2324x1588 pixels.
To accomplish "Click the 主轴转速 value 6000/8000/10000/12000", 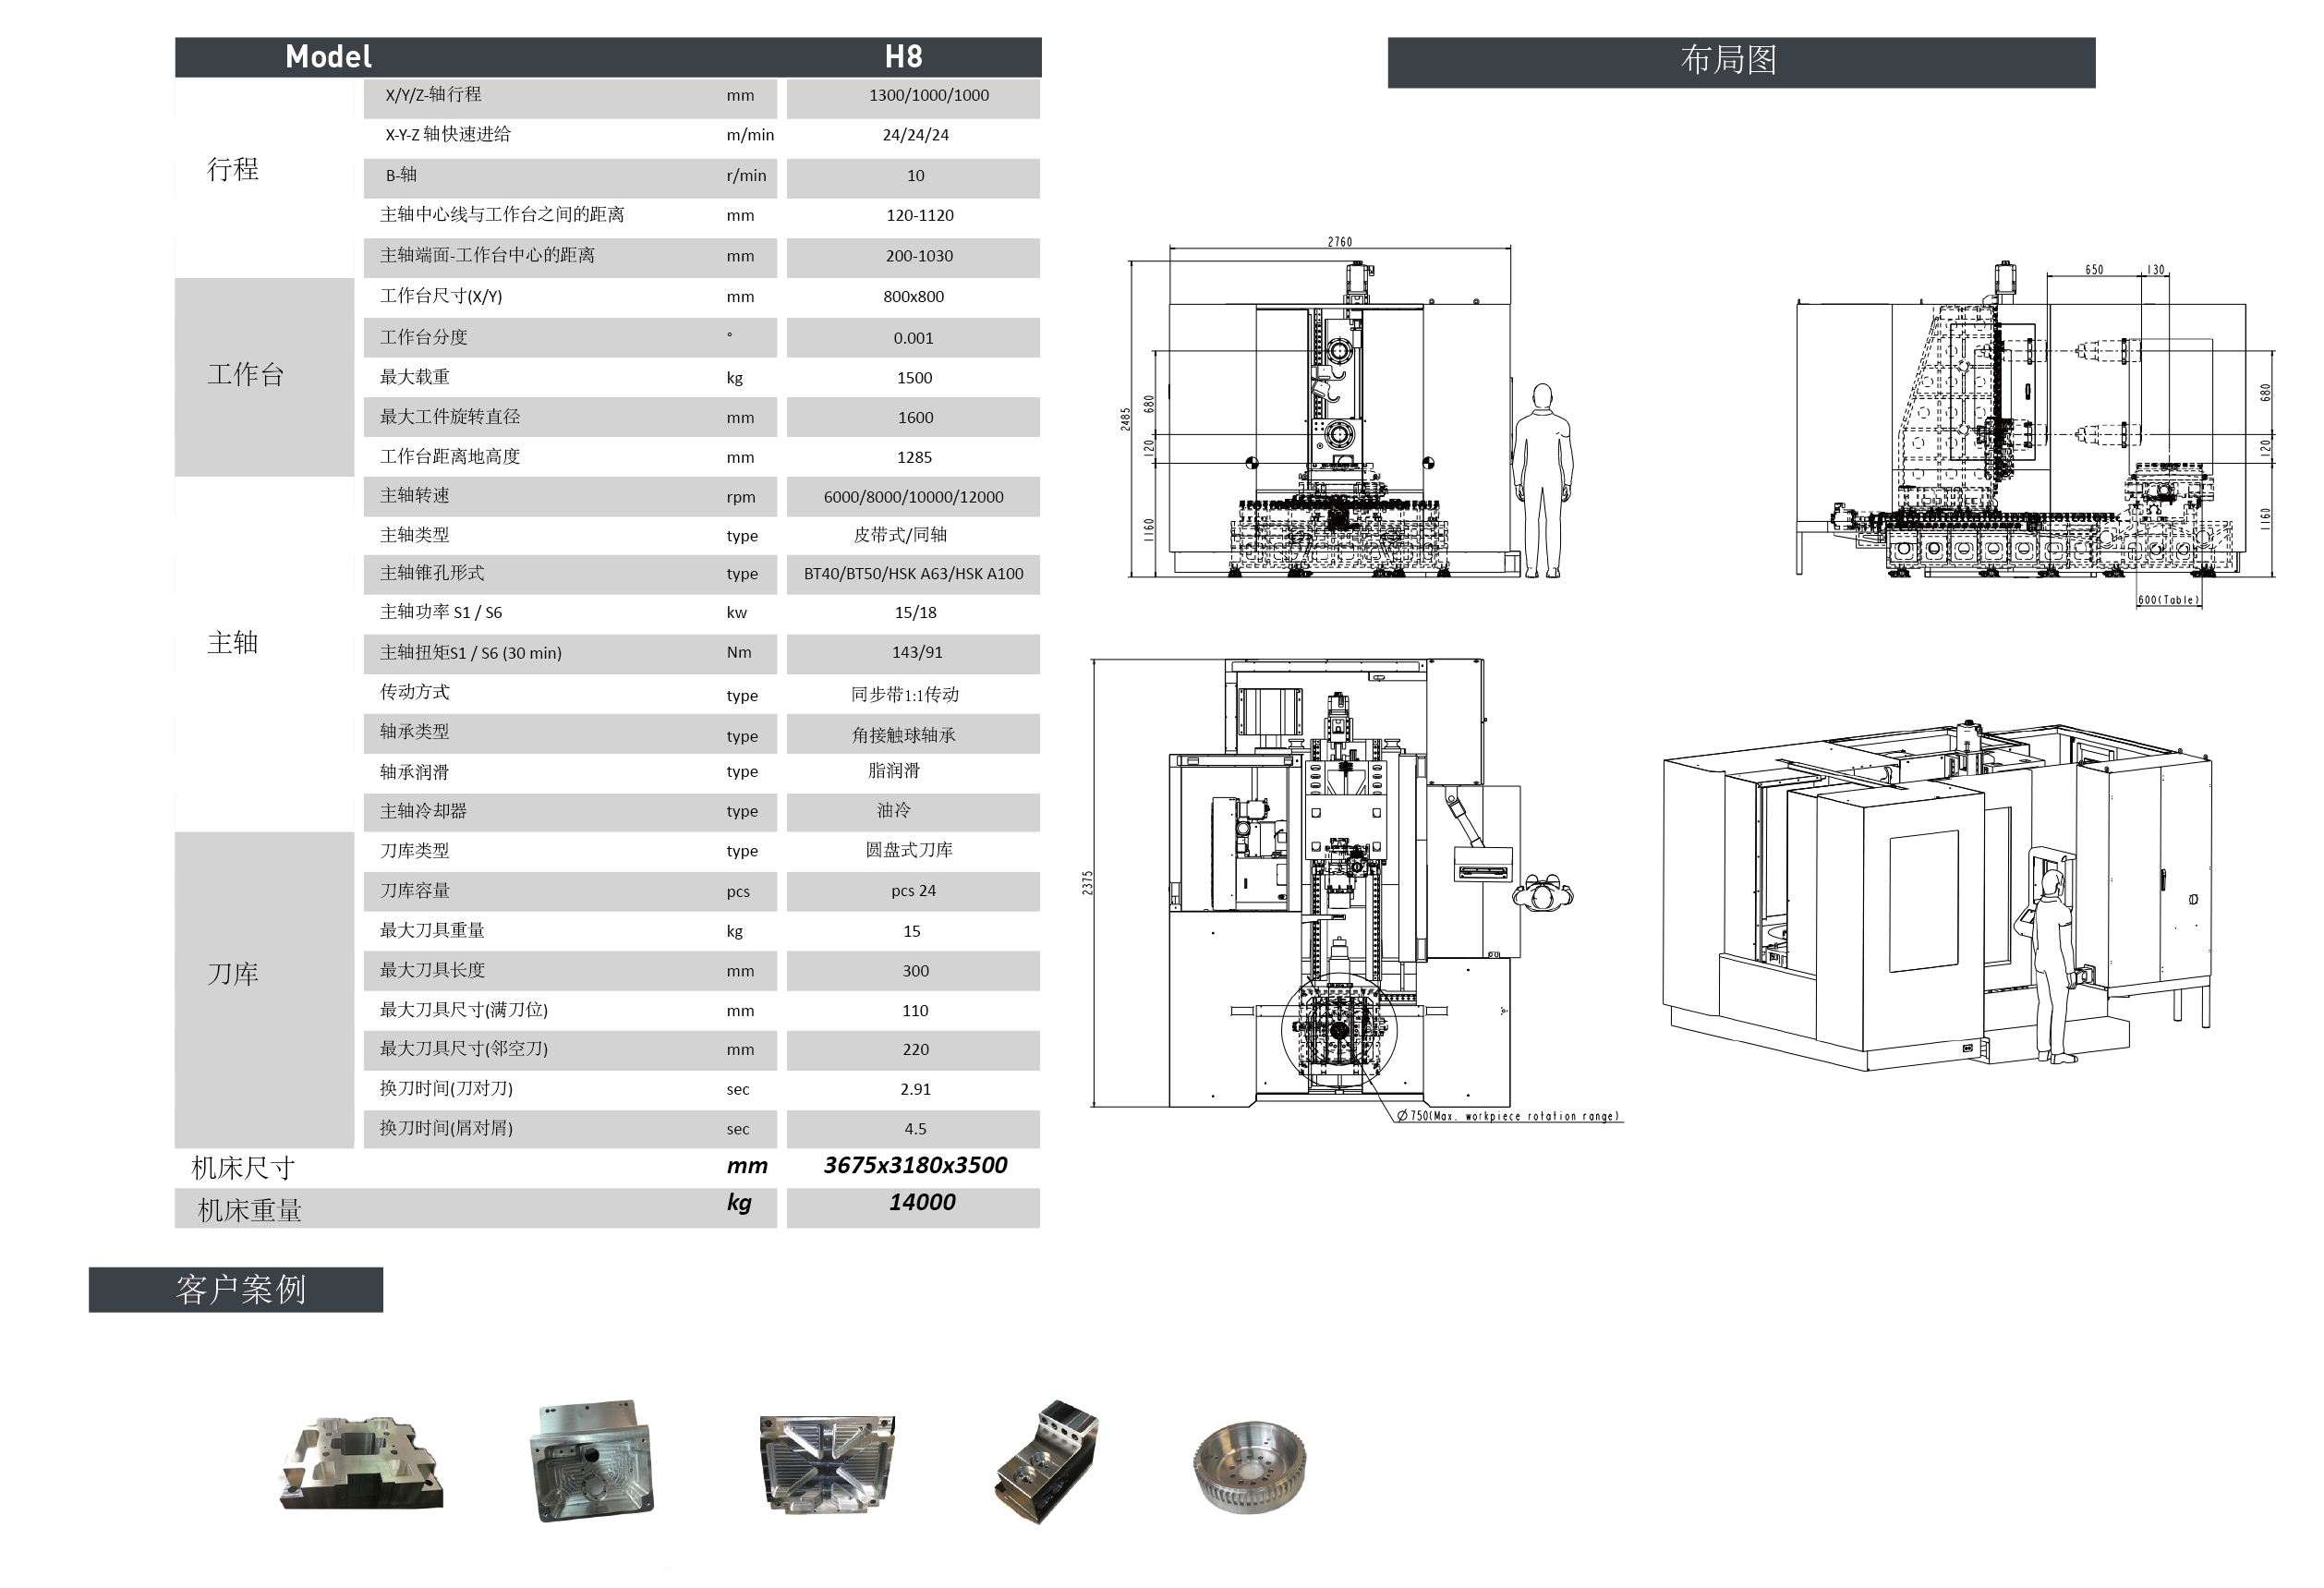I will coord(913,497).
